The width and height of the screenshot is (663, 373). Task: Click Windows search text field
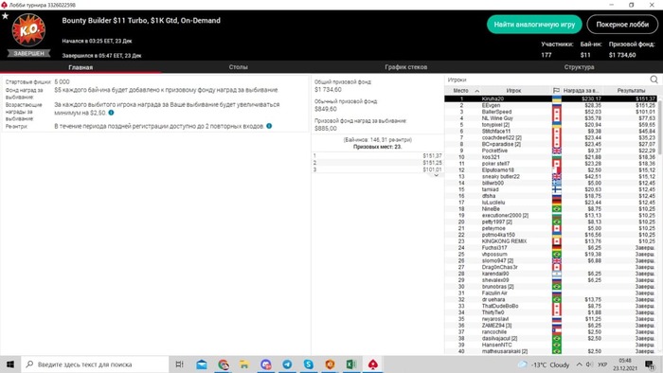pyautogui.click(x=95, y=364)
